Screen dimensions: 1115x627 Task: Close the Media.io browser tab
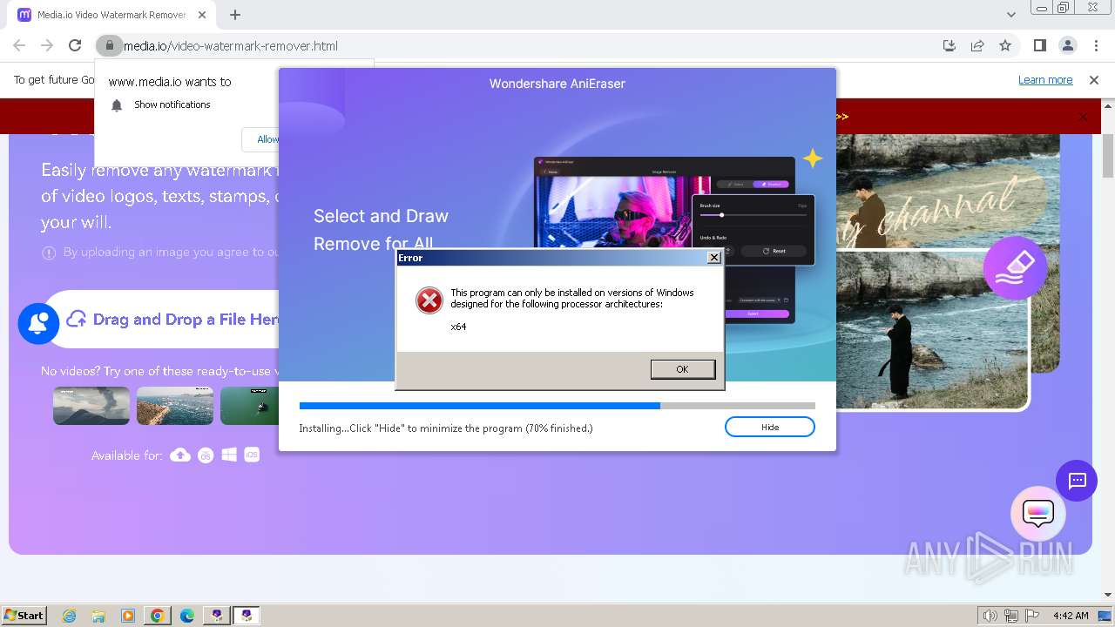[x=203, y=15]
